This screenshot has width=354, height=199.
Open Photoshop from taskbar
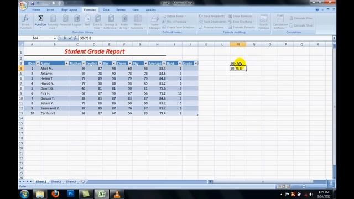click(71, 194)
